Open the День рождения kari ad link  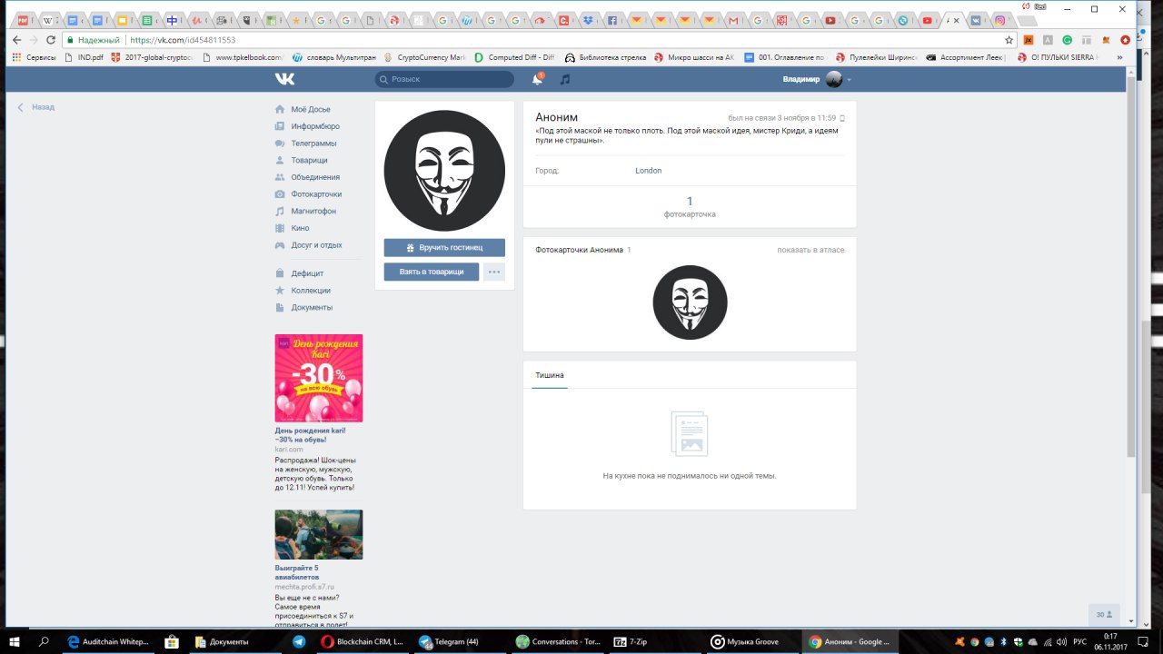pyautogui.click(x=310, y=435)
